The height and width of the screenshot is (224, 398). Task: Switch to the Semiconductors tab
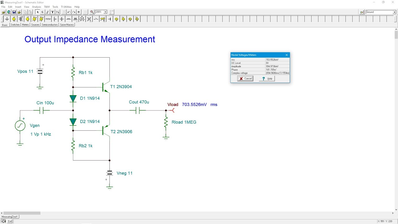pyautogui.click(x=50, y=25)
